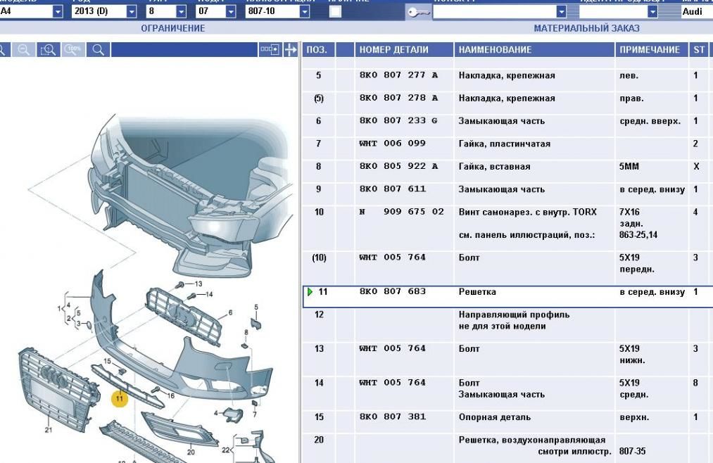Screen dimensions: 713x463
Task: Click the green arrow marker on row 11
Action: pos(310,292)
